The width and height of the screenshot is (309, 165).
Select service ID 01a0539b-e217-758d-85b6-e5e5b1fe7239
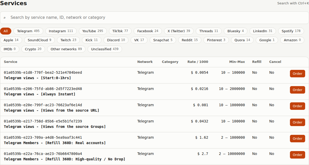43,121
